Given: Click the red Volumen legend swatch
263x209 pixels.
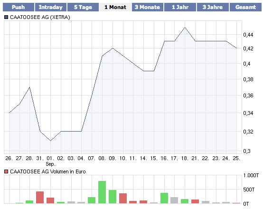Looking at the screenshot, I should (x=6, y=171).
